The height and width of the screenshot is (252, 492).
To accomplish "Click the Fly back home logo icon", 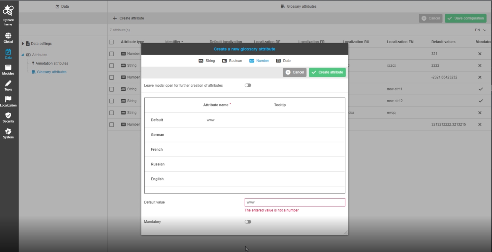I will tap(8, 11).
